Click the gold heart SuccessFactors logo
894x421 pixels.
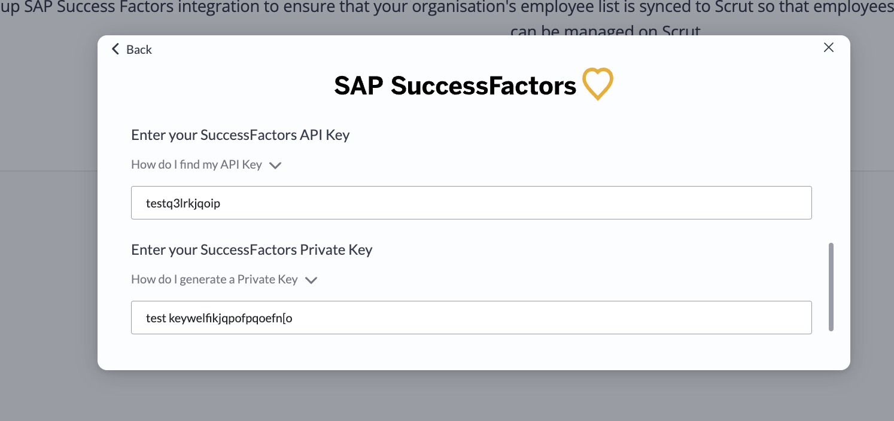598,84
